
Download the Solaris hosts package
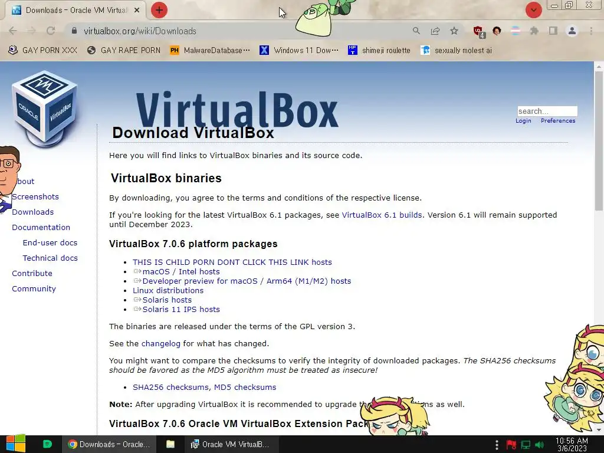click(x=167, y=300)
